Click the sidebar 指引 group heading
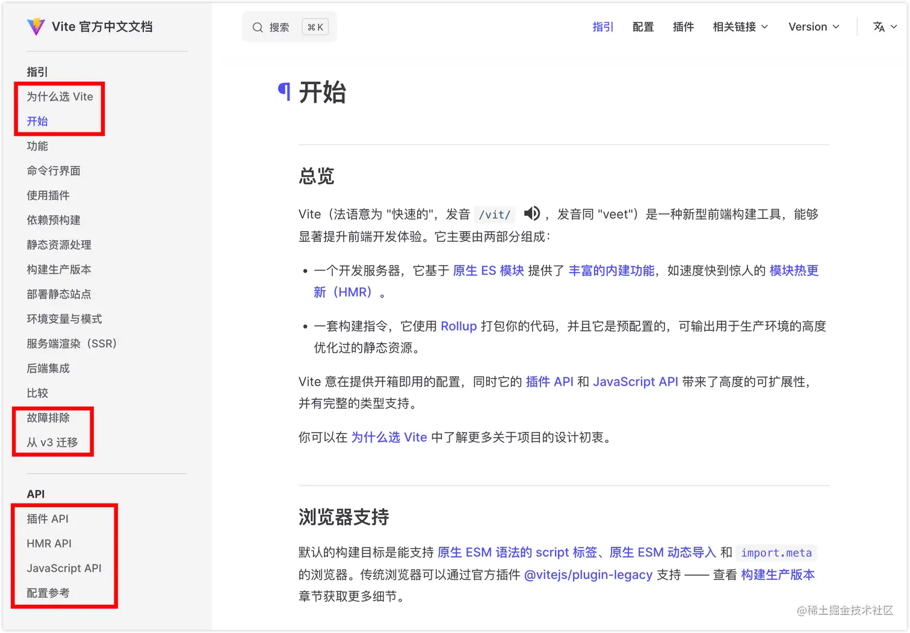The image size is (910, 633). (x=37, y=72)
